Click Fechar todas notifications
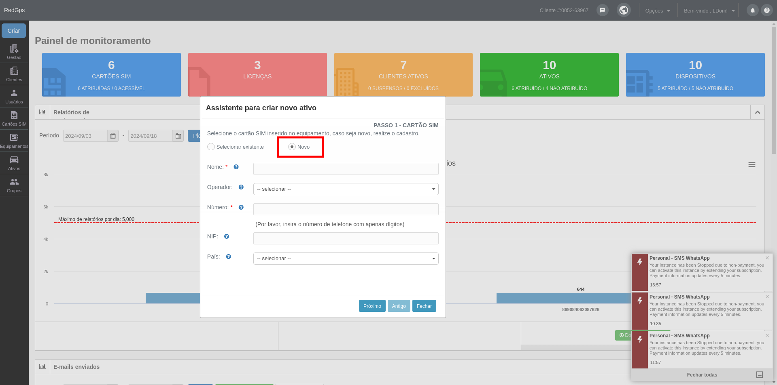The image size is (777, 385). tap(702, 375)
